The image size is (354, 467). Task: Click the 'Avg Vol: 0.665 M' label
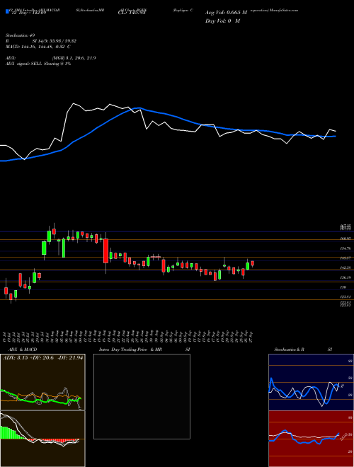[226, 13]
